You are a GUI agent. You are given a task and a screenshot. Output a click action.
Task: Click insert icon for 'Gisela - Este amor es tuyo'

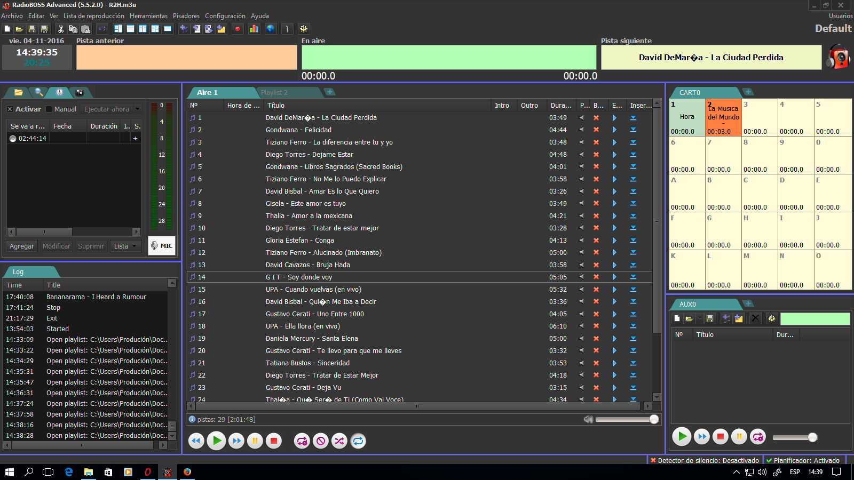pyautogui.click(x=633, y=203)
